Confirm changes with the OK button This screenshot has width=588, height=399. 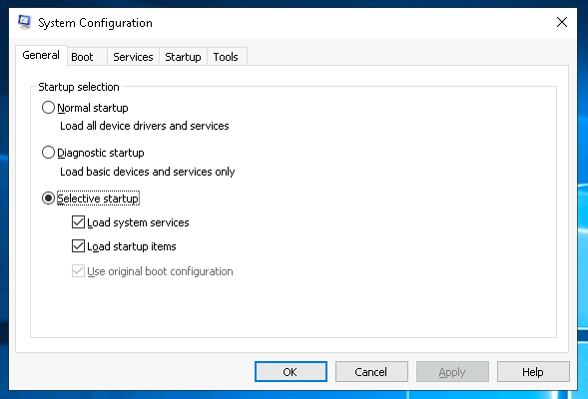click(x=291, y=372)
